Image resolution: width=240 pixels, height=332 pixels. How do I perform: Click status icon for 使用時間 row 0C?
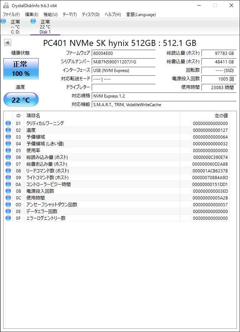[x=8, y=198]
